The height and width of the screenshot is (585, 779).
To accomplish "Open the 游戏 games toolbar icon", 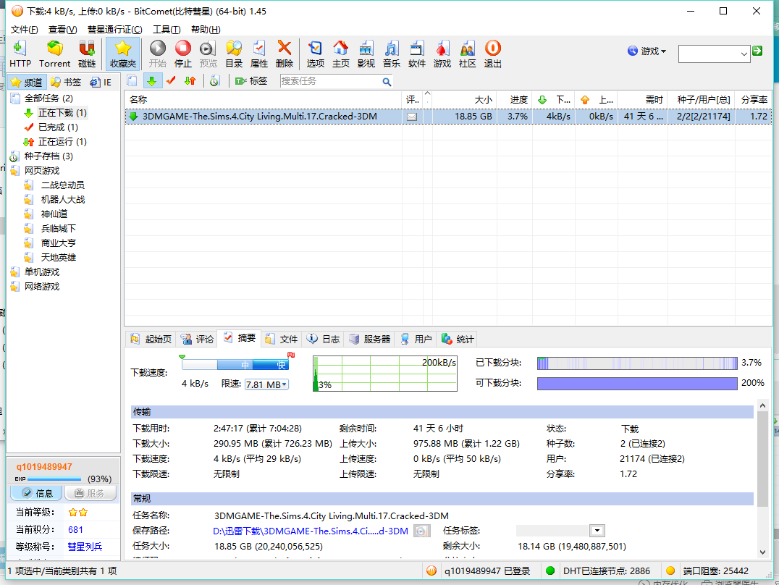I will (x=442, y=54).
